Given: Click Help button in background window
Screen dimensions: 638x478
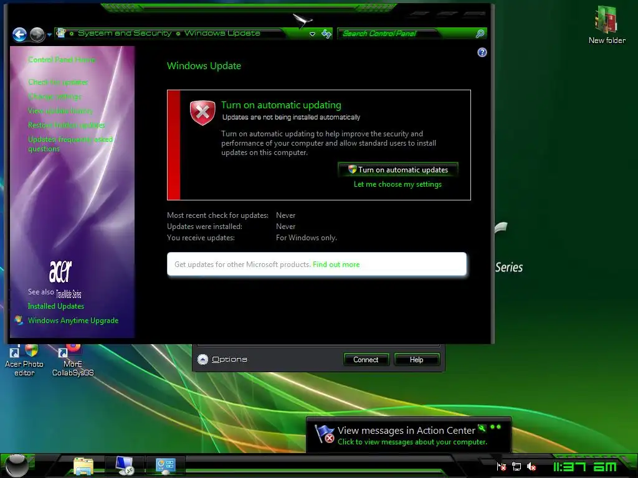Looking at the screenshot, I should [x=416, y=360].
